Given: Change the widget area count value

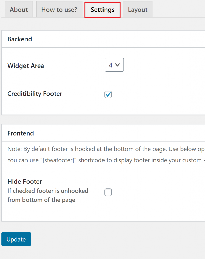Looking at the screenshot, I should 114,65.
